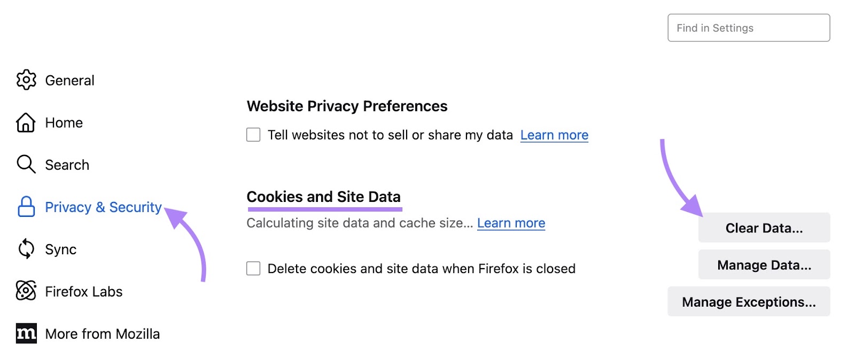The image size is (855, 359).
Task: Click the Find in Settings search field
Action: [748, 28]
